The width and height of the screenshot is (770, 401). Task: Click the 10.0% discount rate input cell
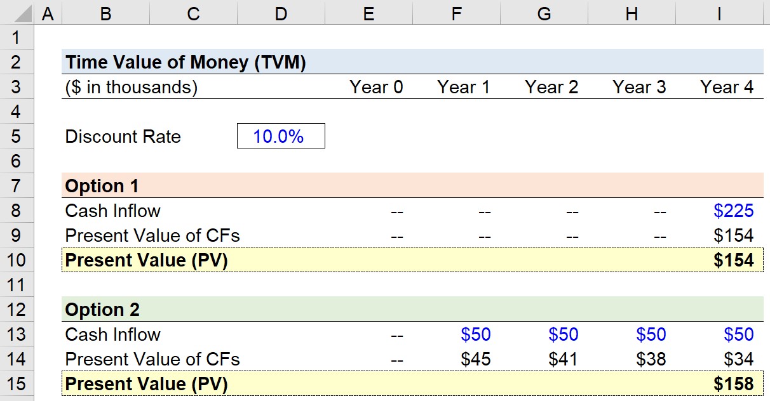click(x=281, y=136)
